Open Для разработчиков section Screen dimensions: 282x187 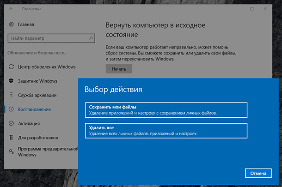38,138
